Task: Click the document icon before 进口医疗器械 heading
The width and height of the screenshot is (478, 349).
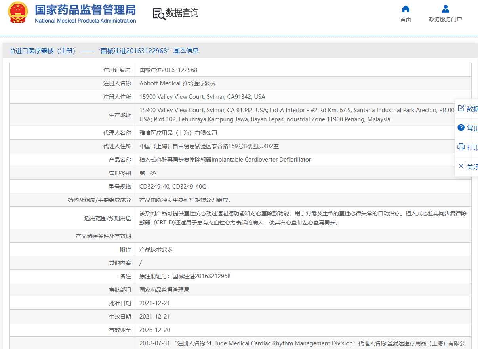Action: (x=12, y=51)
